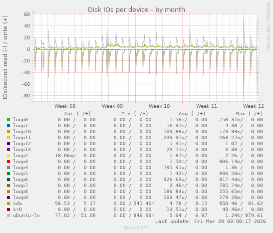Click the y-axis tick label '0'

tap(28, 49)
